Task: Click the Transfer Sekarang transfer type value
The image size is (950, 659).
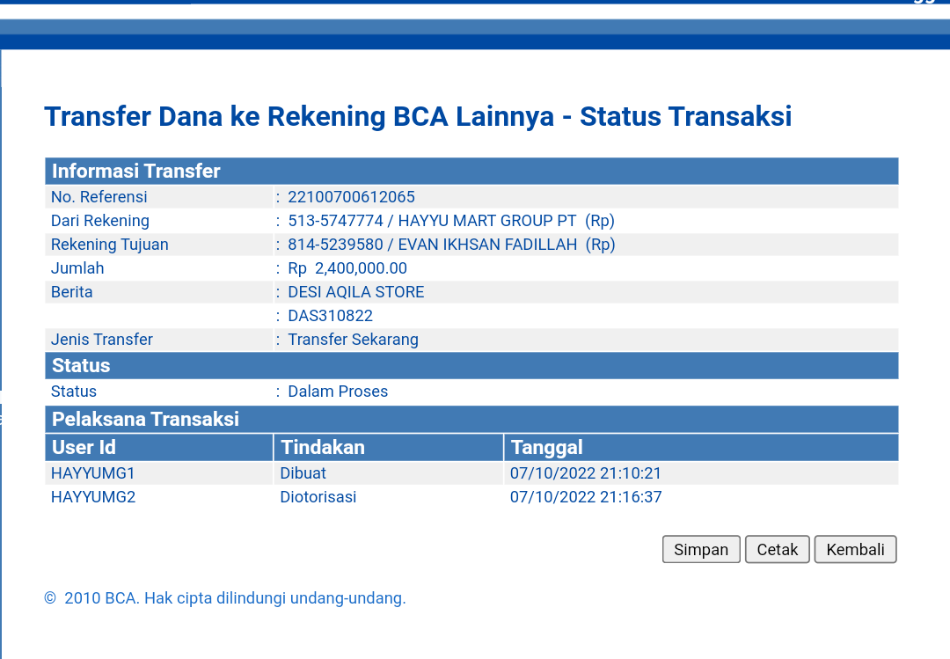Action: click(353, 340)
